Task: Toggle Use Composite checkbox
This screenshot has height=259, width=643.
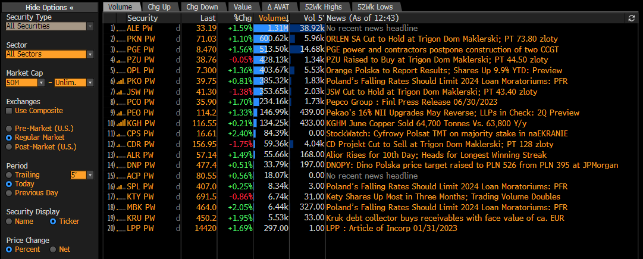Action: coord(8,111)
